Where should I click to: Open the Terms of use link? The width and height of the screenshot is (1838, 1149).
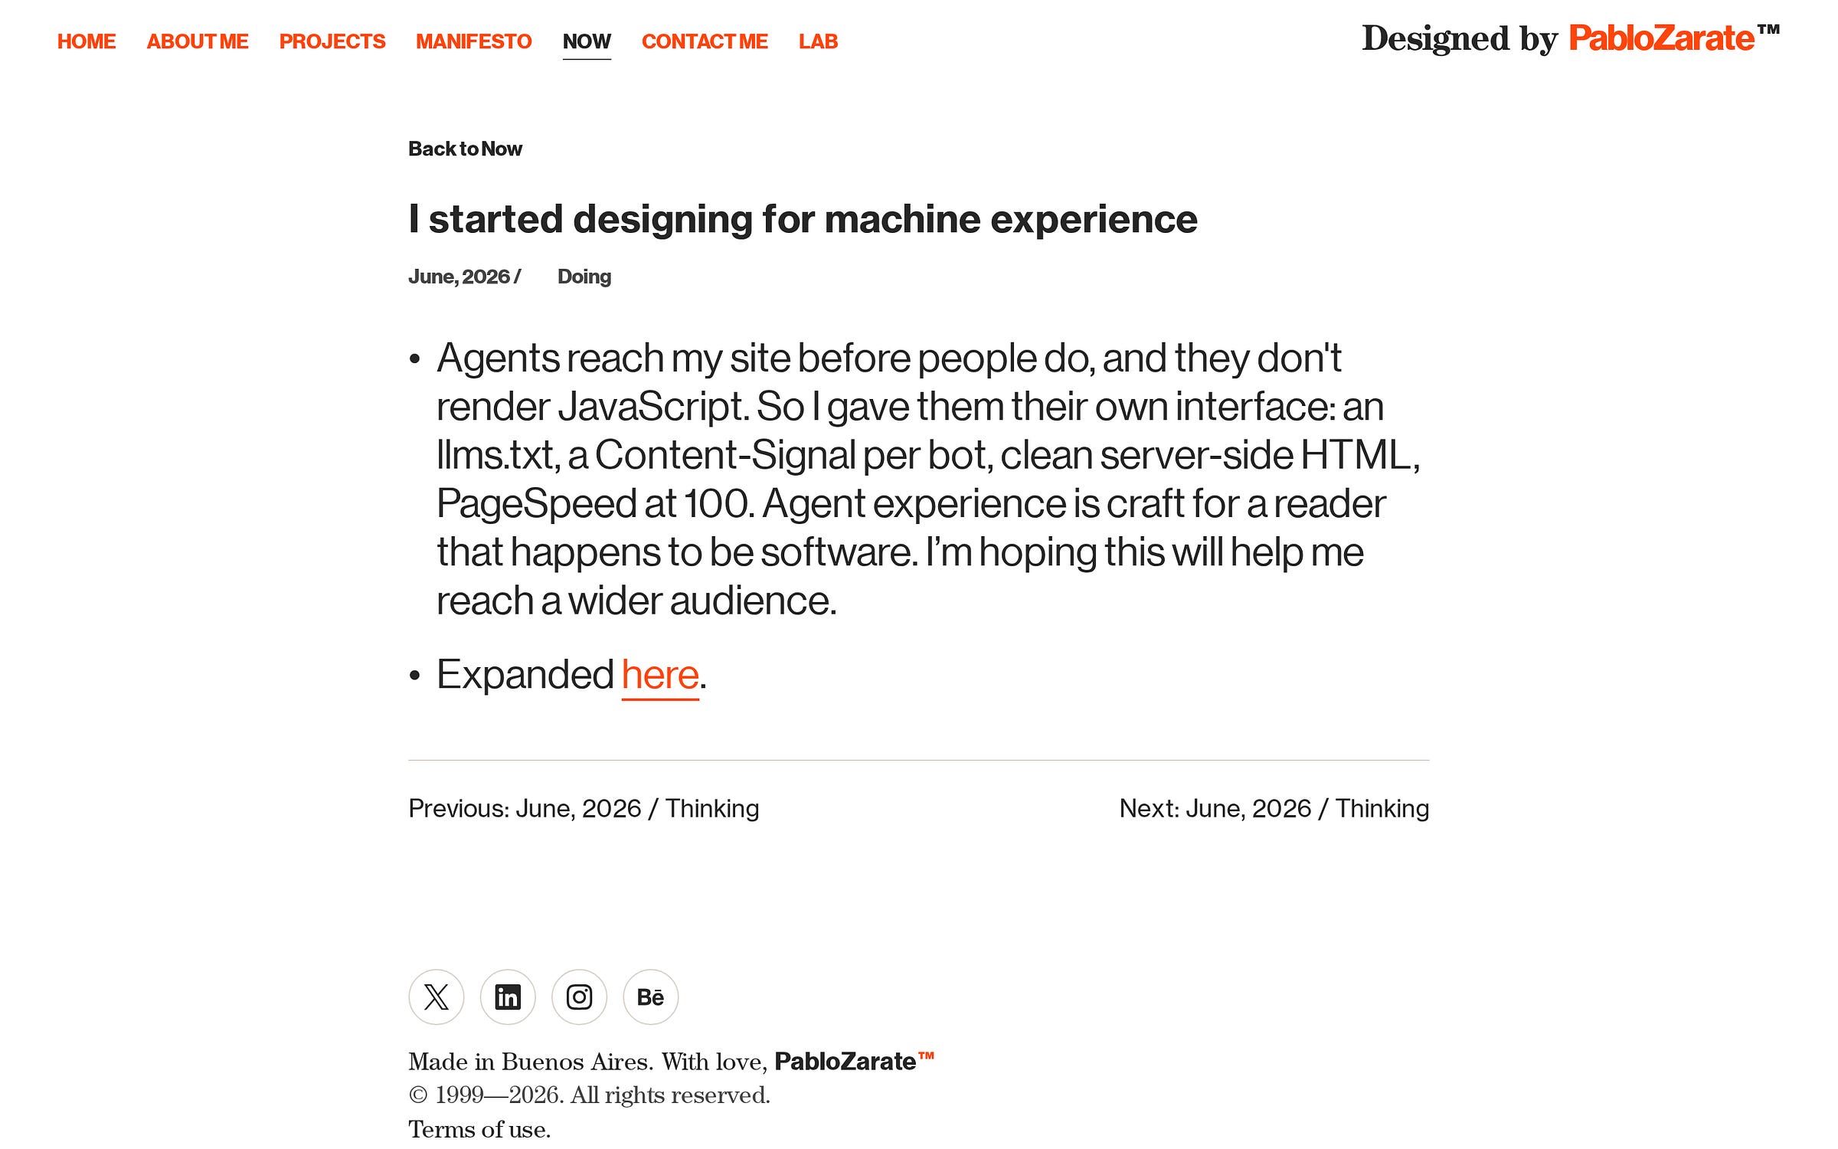(479, 1129)
